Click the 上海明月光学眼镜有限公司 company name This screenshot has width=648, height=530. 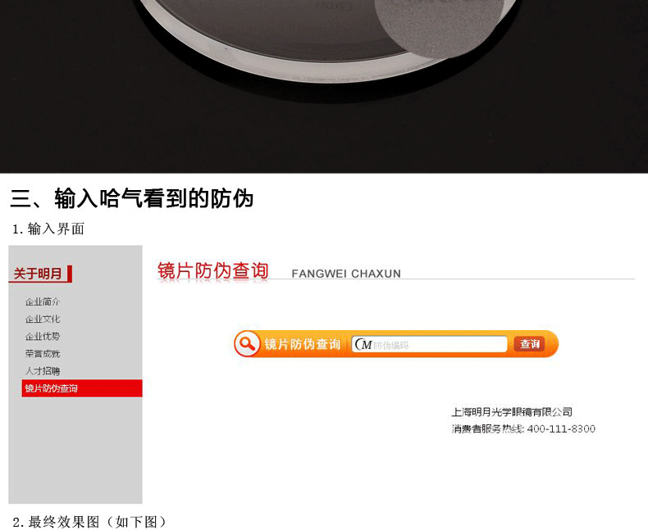(x=512, y=412)
